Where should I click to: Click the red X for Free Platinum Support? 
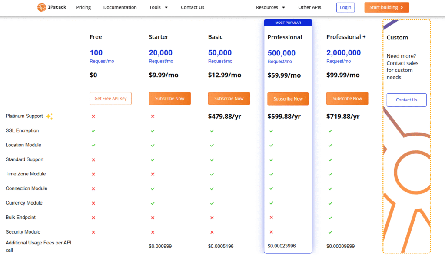pyautogui.click(x=93, y=116)
